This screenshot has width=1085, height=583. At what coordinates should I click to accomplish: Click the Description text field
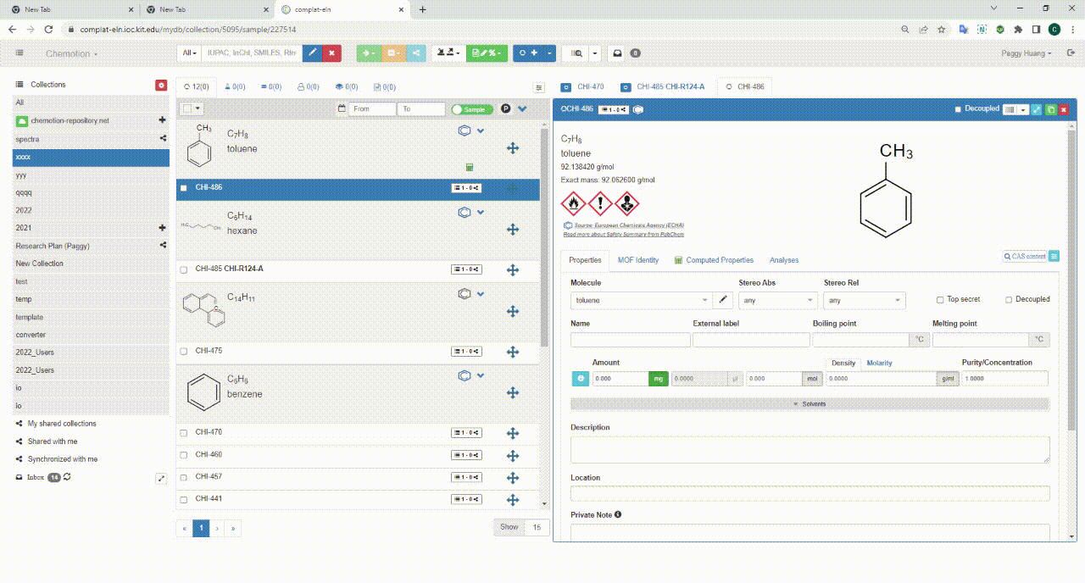pyautogui.click(x=810, y=449)
